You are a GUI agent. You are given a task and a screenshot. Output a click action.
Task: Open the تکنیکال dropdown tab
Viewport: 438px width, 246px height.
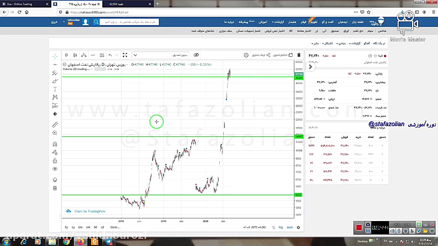pyautogui.click(x=327, y=43)
